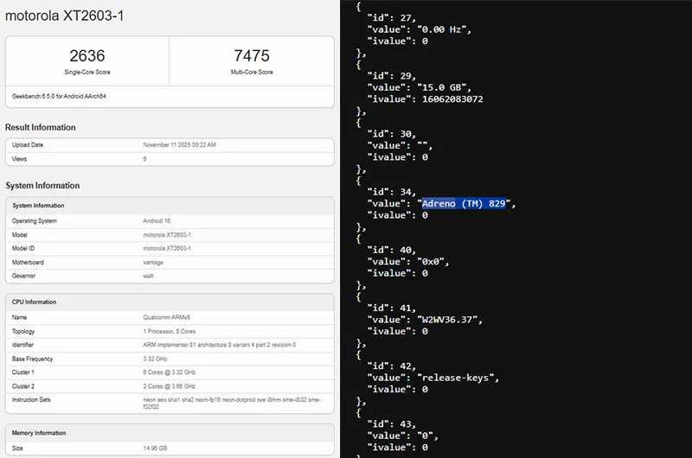Click the Governor value walt
Image resolution: width=692 pixels, height=458 pixels.
[x=150, y=277]
